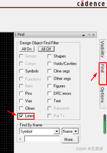Enable the Voids/Cavities checkbox
Image resolution: width=107 pixels, height=153 pixels.
50,64
